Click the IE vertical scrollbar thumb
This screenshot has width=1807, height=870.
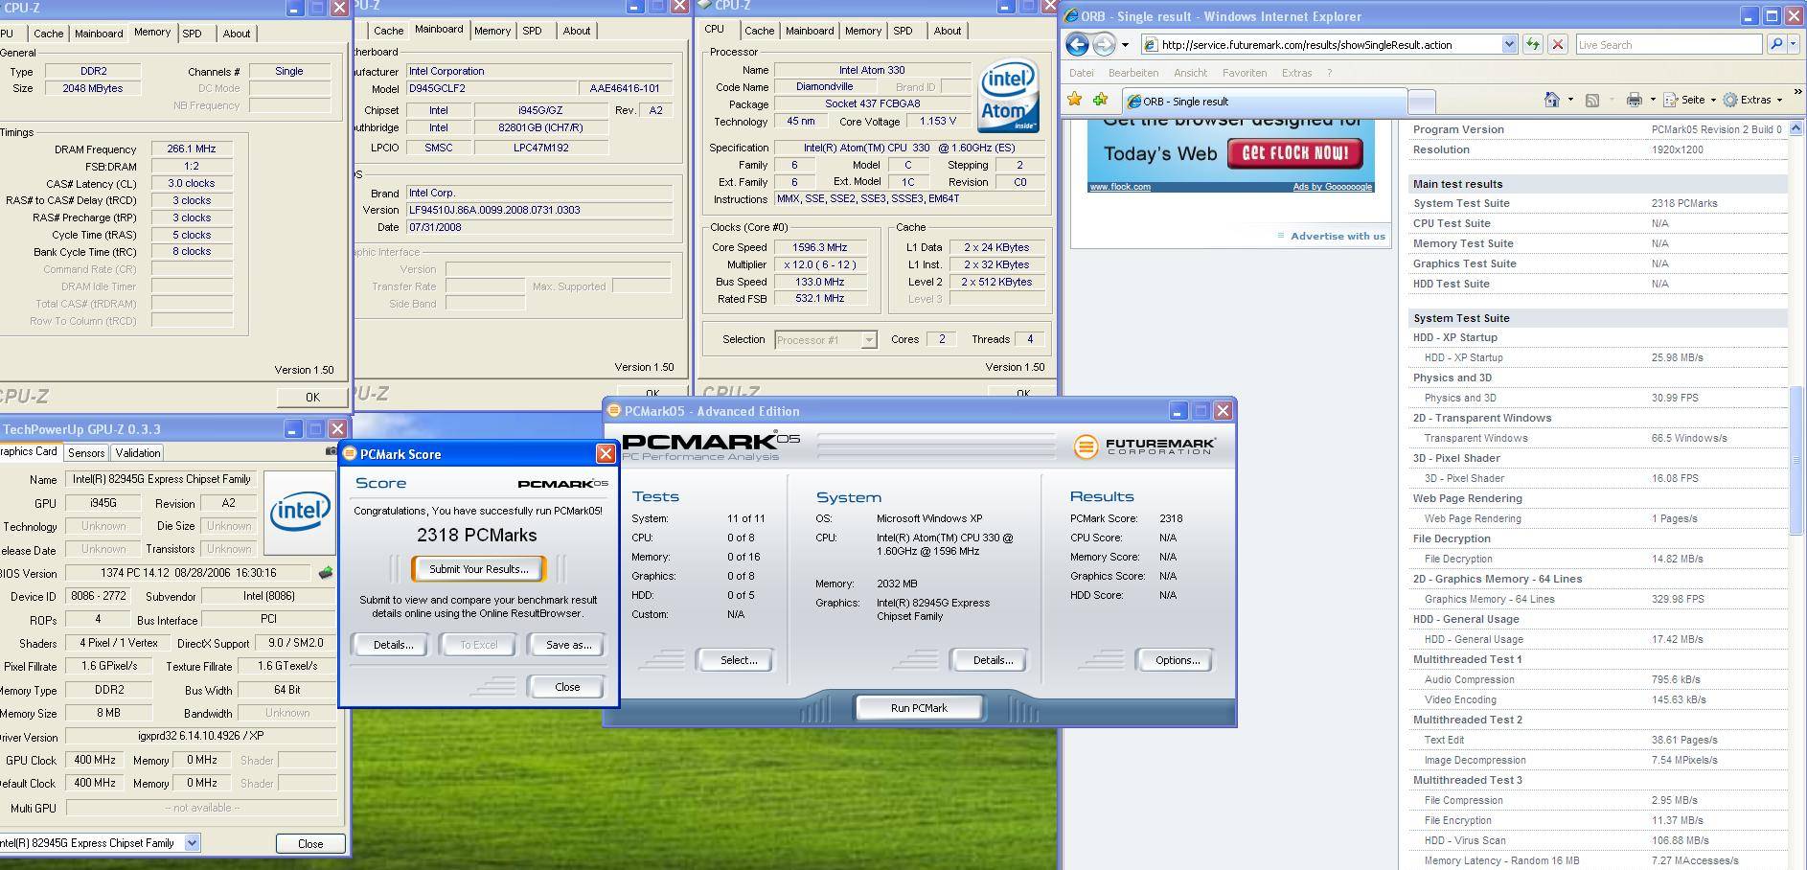(1797, 460)
